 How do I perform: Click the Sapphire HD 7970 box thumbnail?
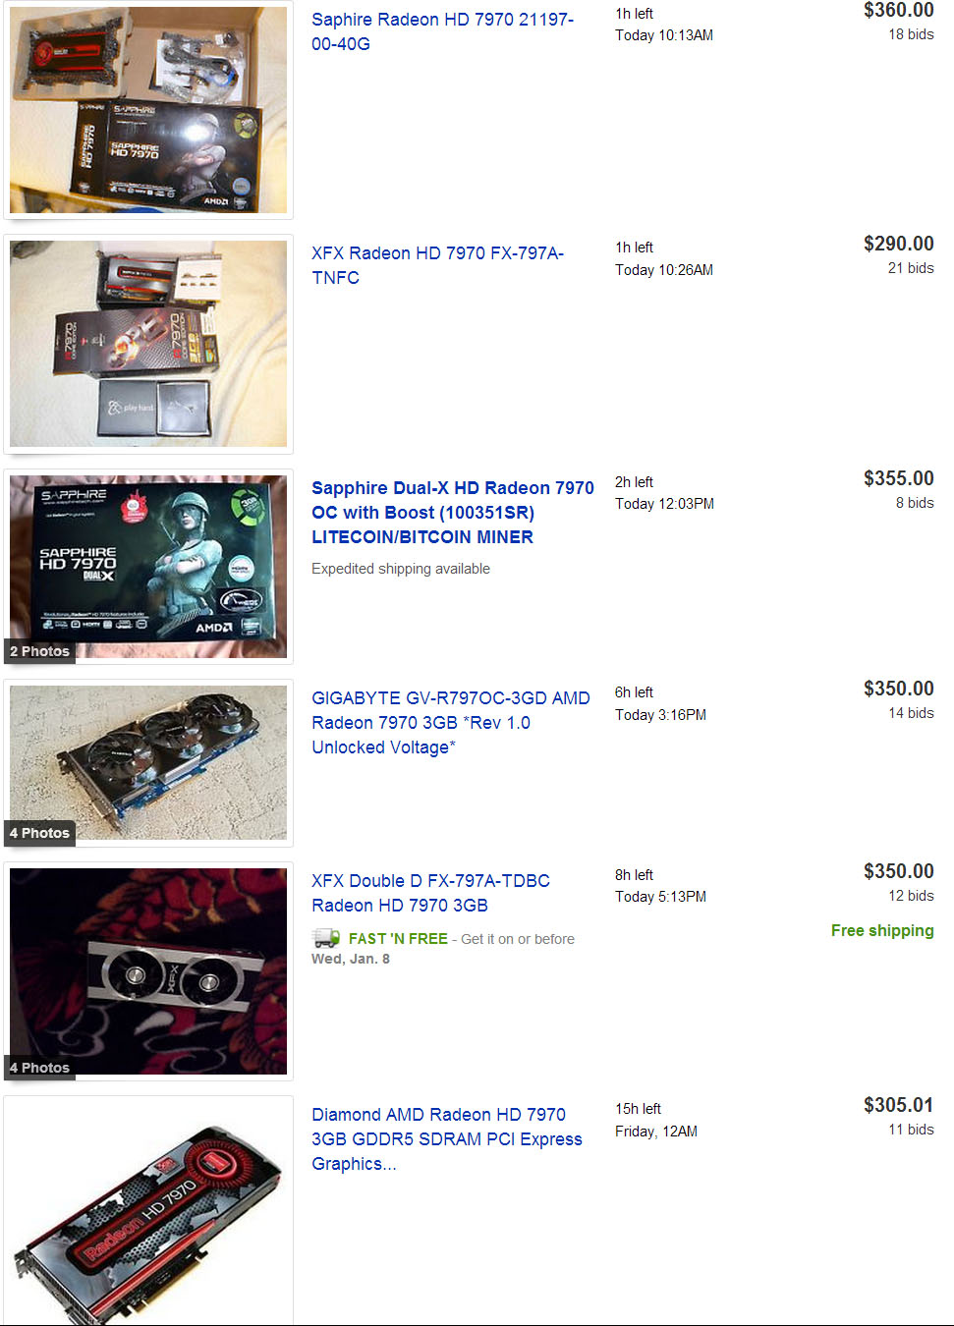[148, 110]
